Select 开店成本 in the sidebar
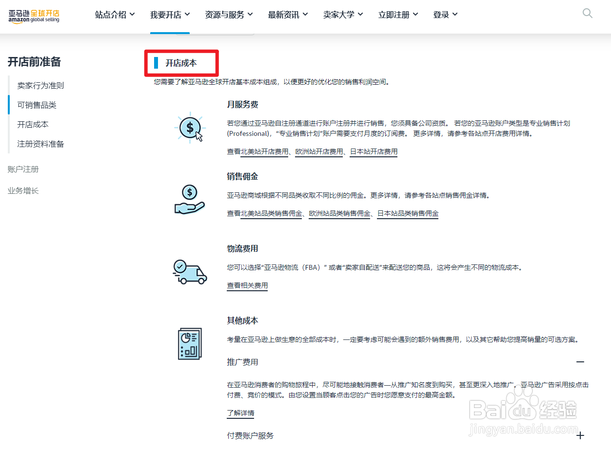The image size is (611, 450). point(33,124)
